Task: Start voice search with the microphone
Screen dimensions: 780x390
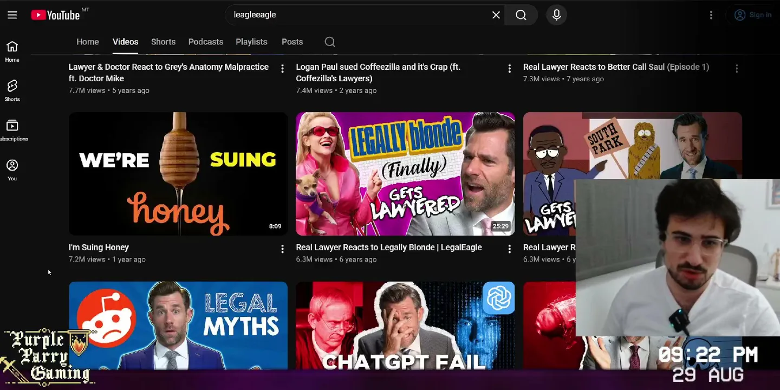Action: [x=556, y=15]
